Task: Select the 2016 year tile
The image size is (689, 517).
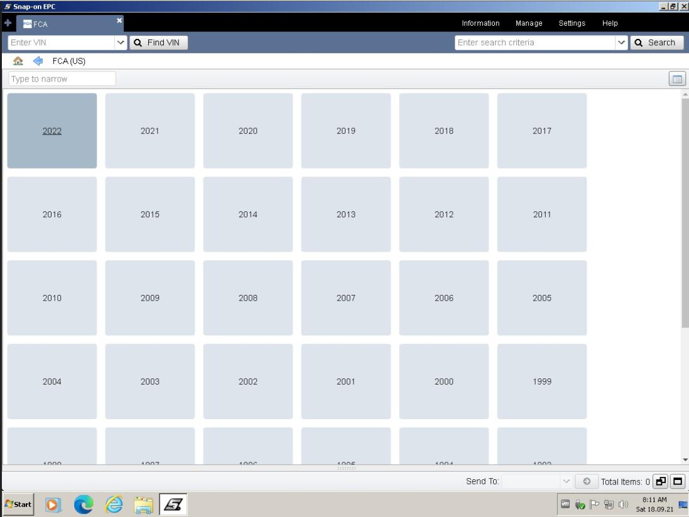Action: pyautogui.click(x=52, y=214)
